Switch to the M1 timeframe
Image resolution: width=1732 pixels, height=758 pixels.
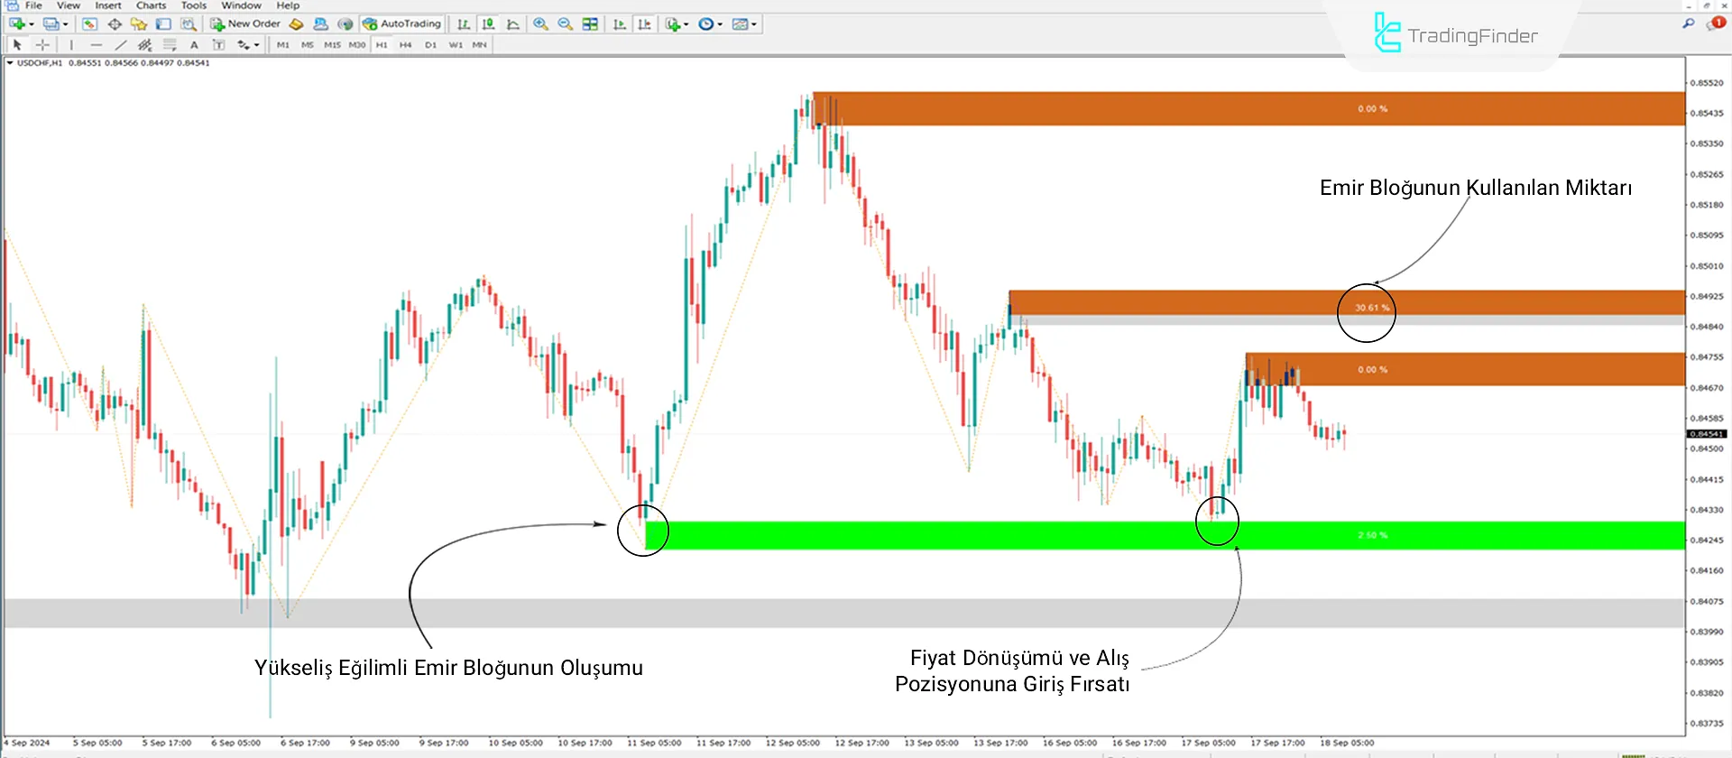pos(283,44)
